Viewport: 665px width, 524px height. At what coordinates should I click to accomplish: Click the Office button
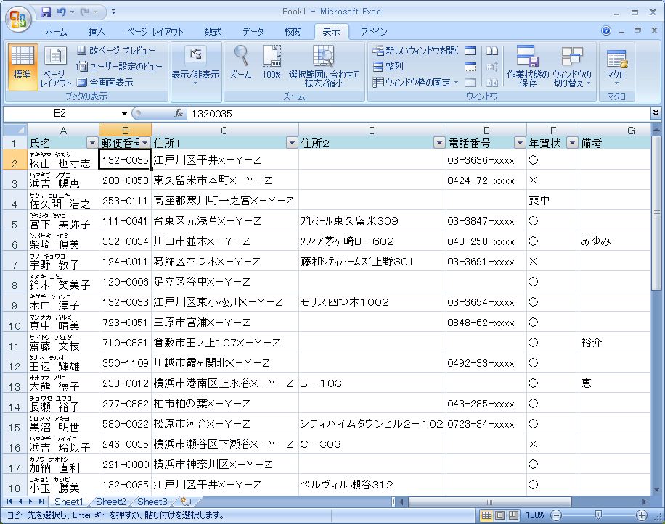[18, 19]
